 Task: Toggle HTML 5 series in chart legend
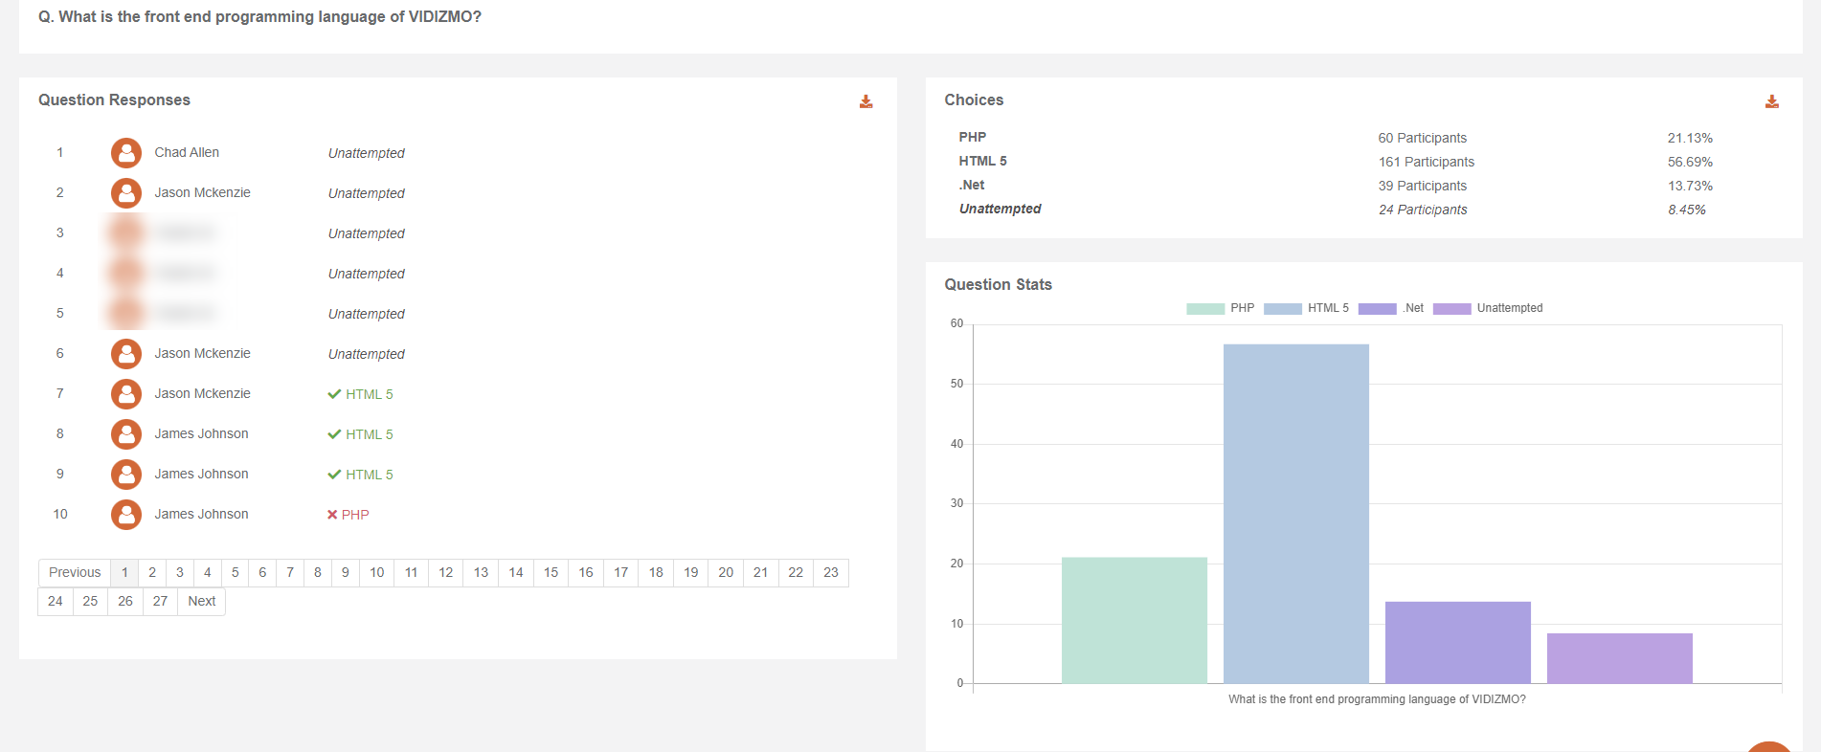coord(1306,308)
